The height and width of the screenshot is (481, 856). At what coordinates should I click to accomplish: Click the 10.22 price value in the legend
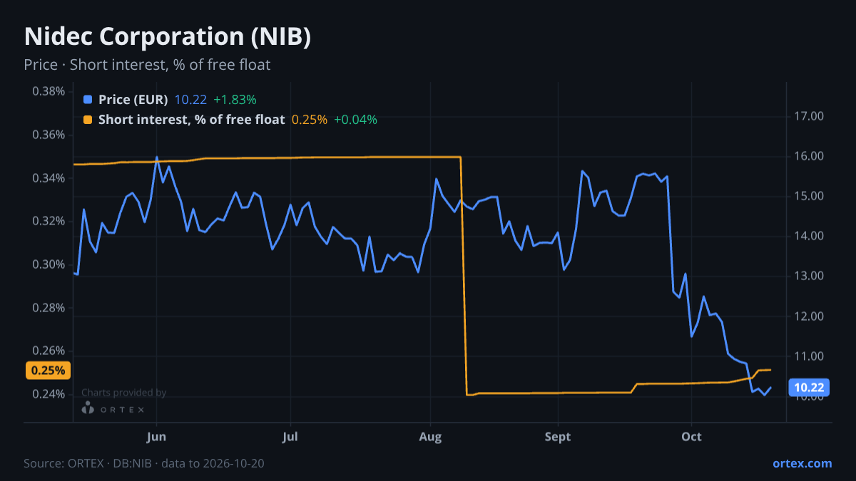[190, 100]
